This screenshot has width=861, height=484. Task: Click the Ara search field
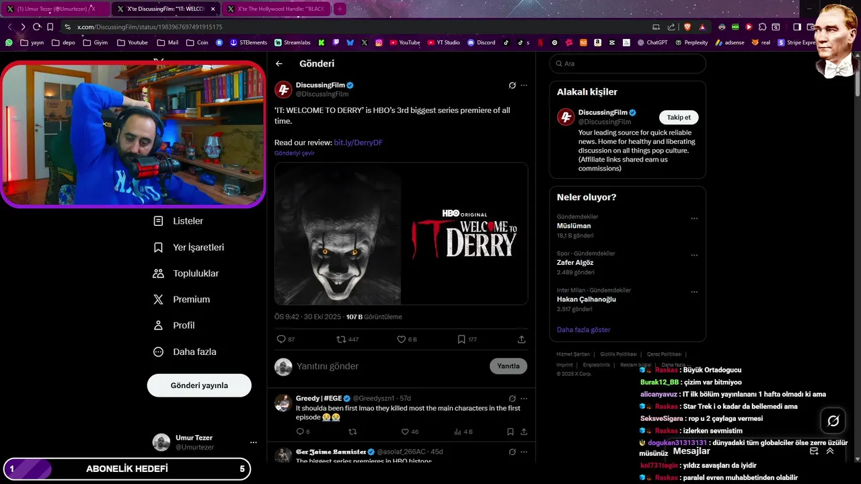click(628, 63)
